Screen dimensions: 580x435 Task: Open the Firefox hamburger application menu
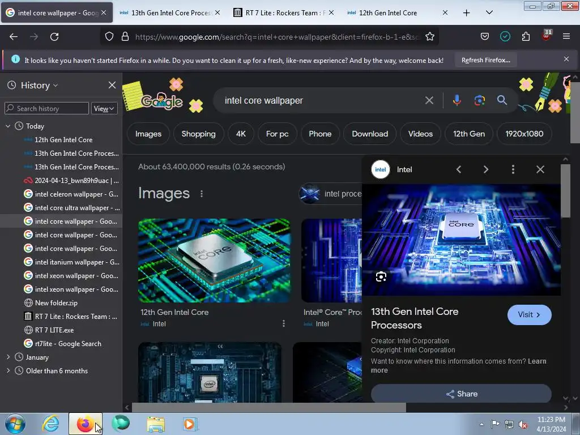click(x=566, y=36)
